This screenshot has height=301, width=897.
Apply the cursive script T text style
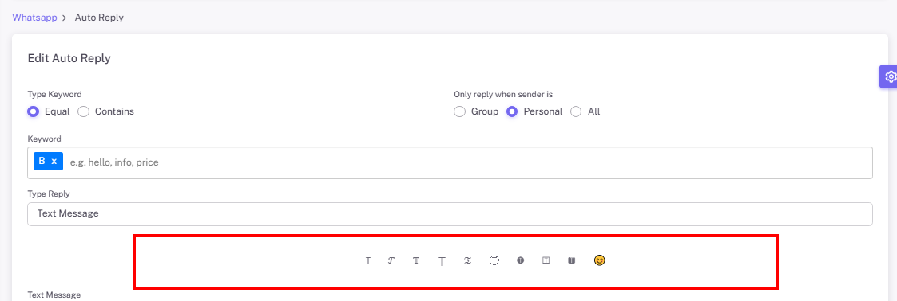click(391, 260)
